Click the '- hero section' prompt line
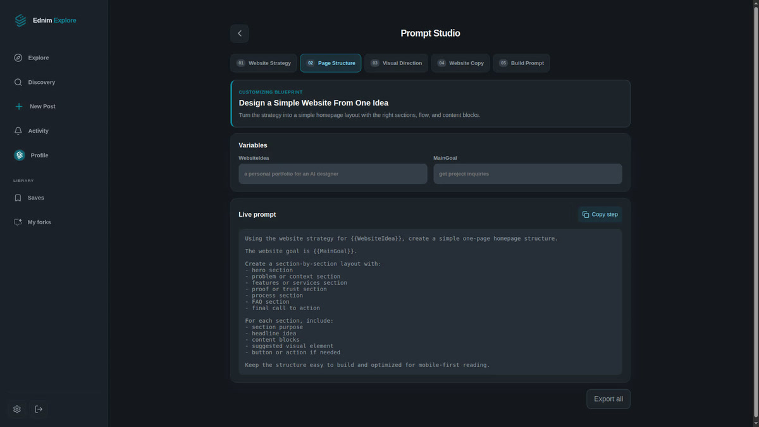This screenshot has height=427, width=759. point(269,270)
